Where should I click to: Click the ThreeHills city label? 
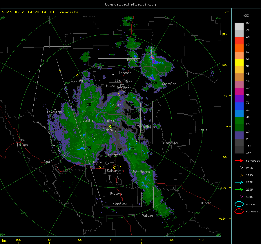click(x=146, y=127)
